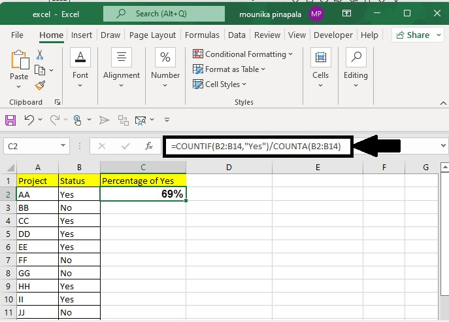The height and width of the screenshot is (322, 449).
Task: Confirm formula entry with checkmark icon
Action: [x=125, y=146]
